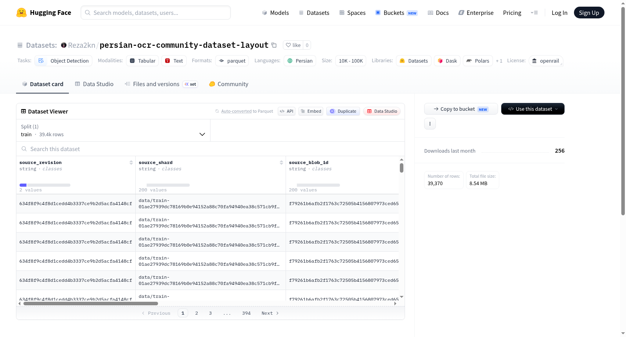The height and width of the screenshot is (337, 626).
Task: Click the Duplicate button
Action: pyautogui.click(x=343, y=111)
